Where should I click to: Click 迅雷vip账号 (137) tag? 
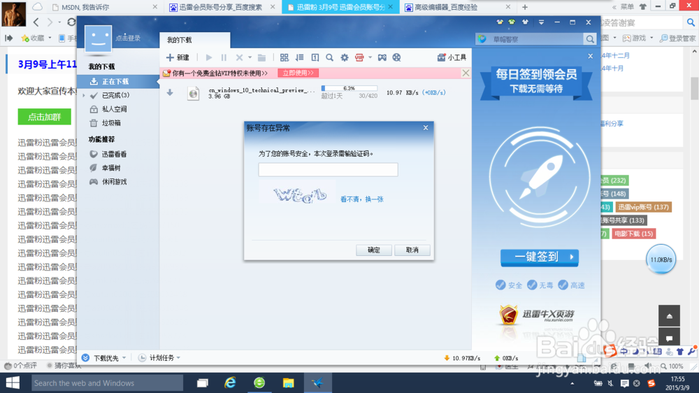(643, 207)
